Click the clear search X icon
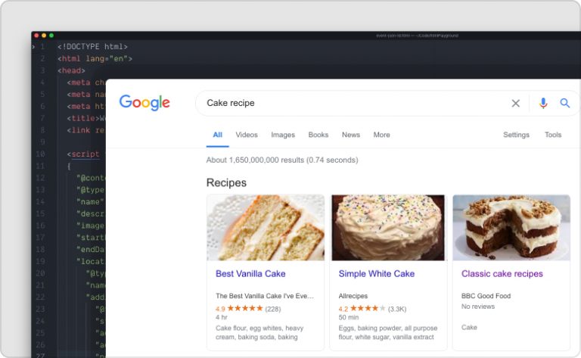The width and height of the screenshot is (581, 358). click(516, 104)
